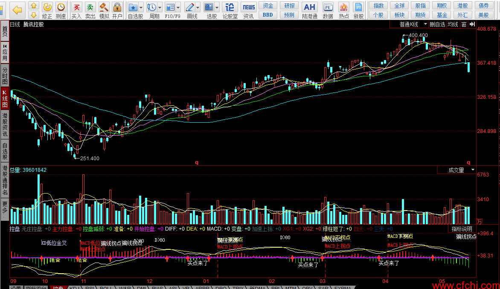Collapse side panel with arrow-to-bar icon
Viewport: 500px width, 289px height.
(x=472, y=25)
